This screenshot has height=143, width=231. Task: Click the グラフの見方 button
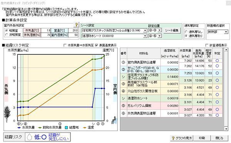(182, 138)
